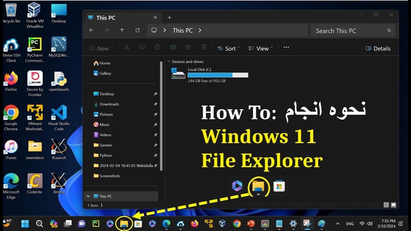
Task: Click the Rename icon in Explorer toolbar
Action: [x=173, y=47]
